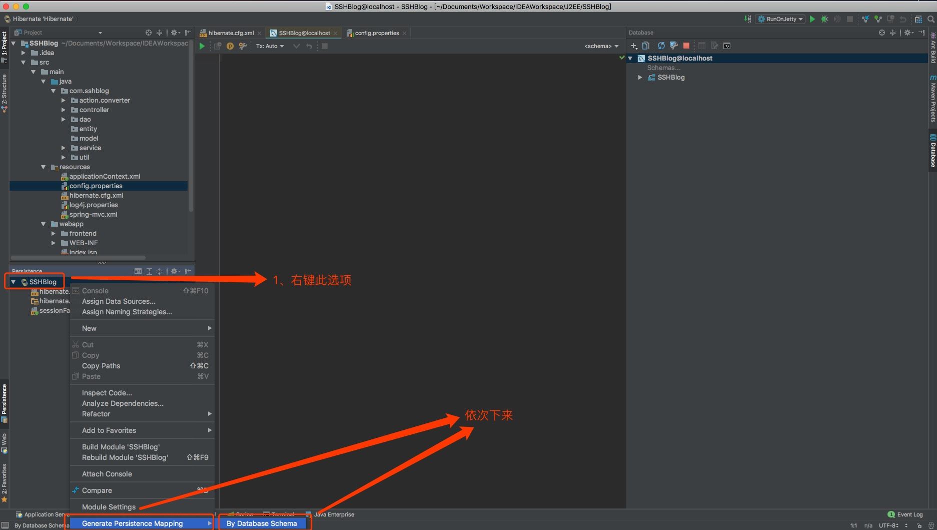937x530 pixels.
Task: Open the Refactor submenu
Action: 142,414
